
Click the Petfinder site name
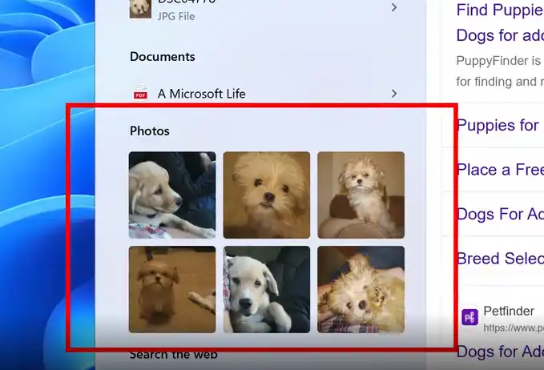(x=509, y=311)
